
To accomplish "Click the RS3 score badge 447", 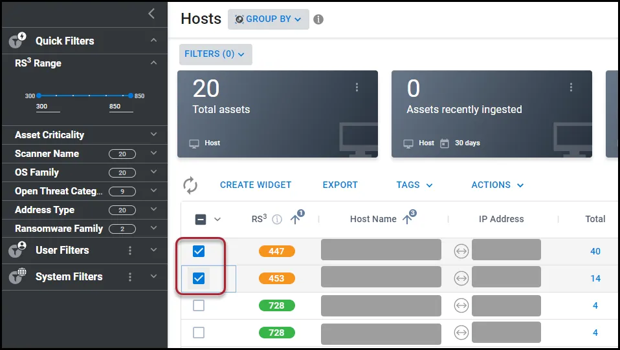I will point(277,251).
